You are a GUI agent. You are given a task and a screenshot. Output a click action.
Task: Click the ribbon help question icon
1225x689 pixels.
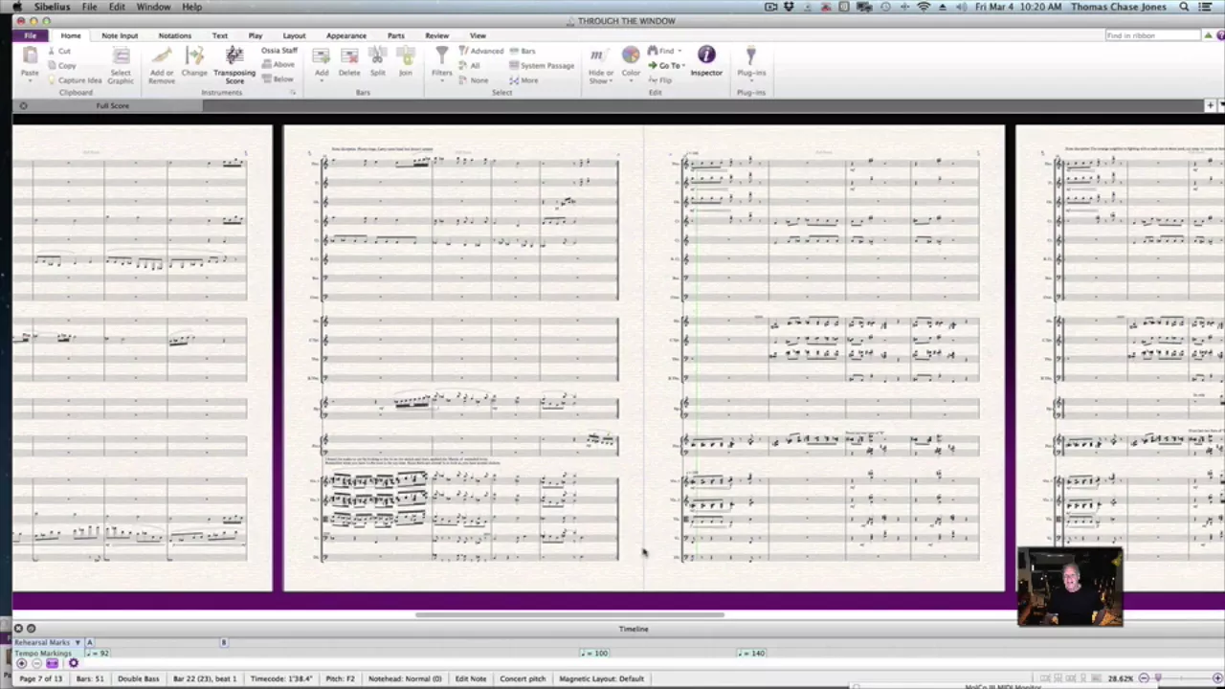[1220, 35]
